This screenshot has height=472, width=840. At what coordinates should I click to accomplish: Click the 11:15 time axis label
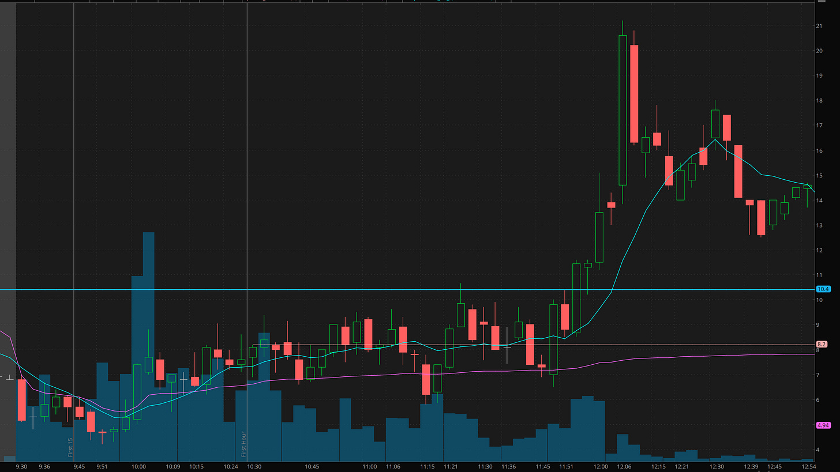coord(427,467)
